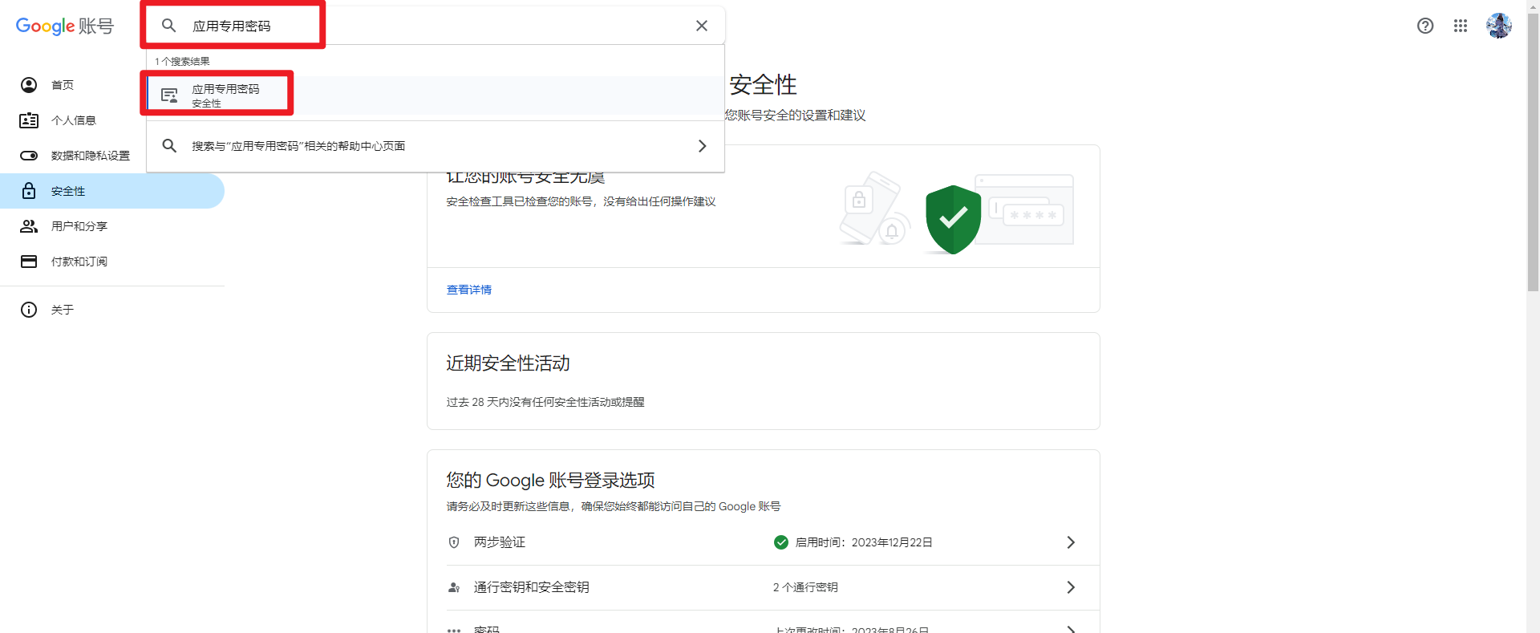Search help center for 应用专用密码
The image size is (1540, 633).
(x=435, y=146)
